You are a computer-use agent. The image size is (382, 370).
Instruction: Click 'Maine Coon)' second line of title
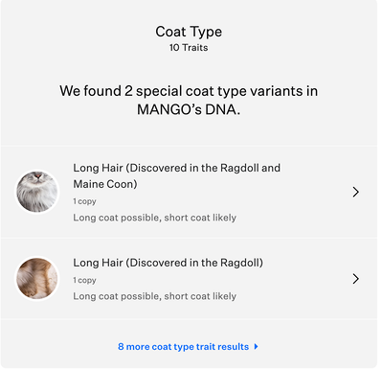[x=105, y=184]
